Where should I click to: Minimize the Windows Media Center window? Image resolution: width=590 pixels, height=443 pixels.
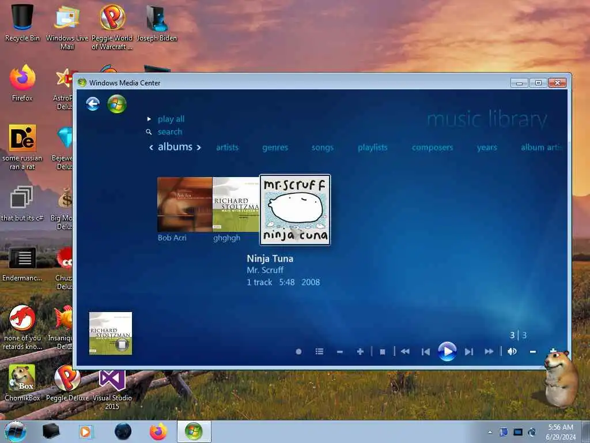(x=519, y=82)
